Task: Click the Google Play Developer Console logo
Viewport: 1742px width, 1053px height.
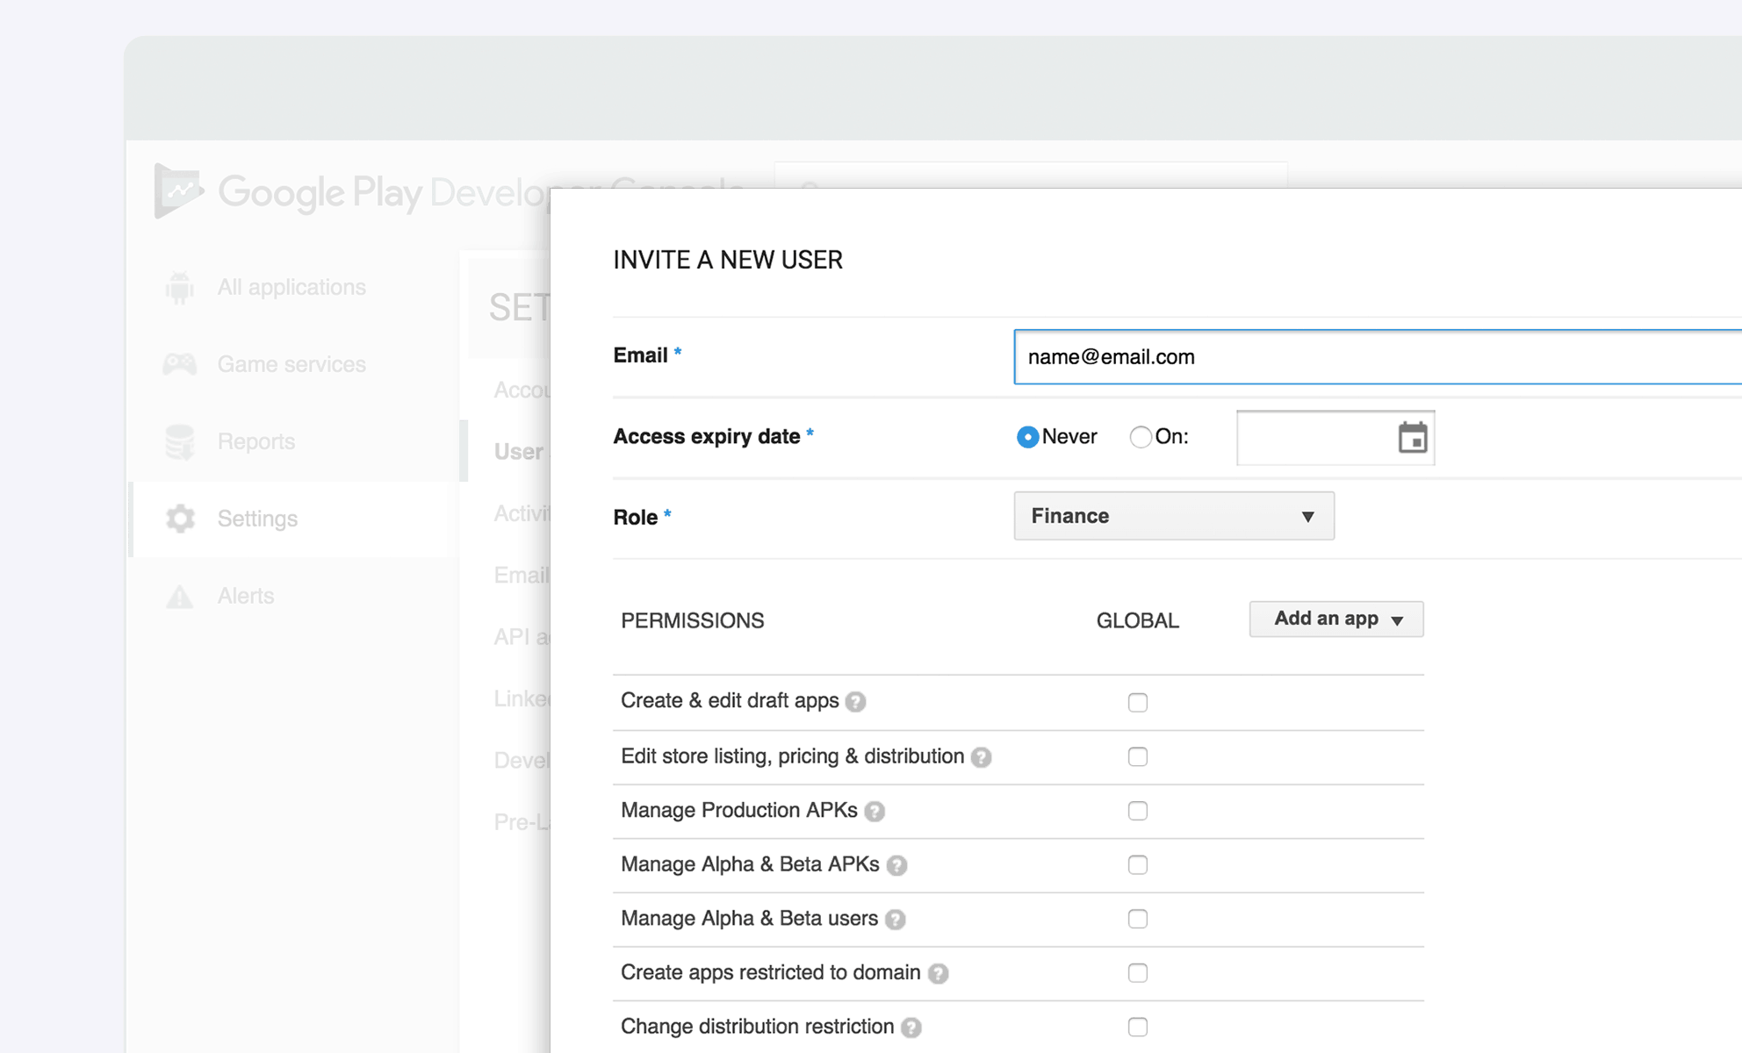Action: [178, 190]
